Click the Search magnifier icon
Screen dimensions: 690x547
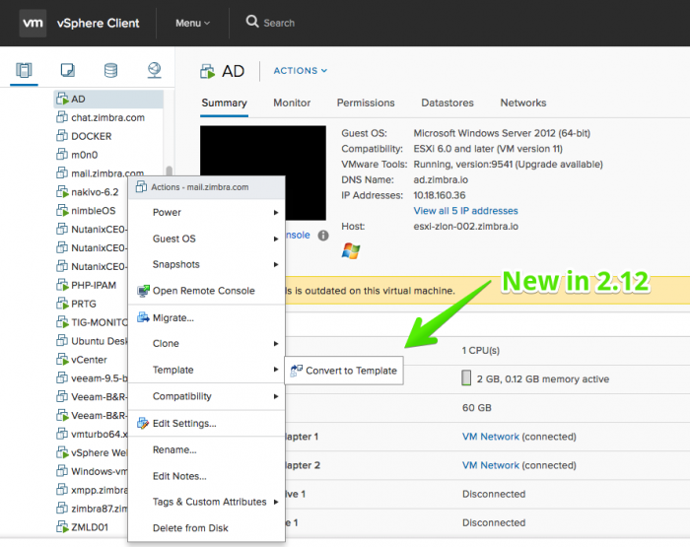pos(252,22)
